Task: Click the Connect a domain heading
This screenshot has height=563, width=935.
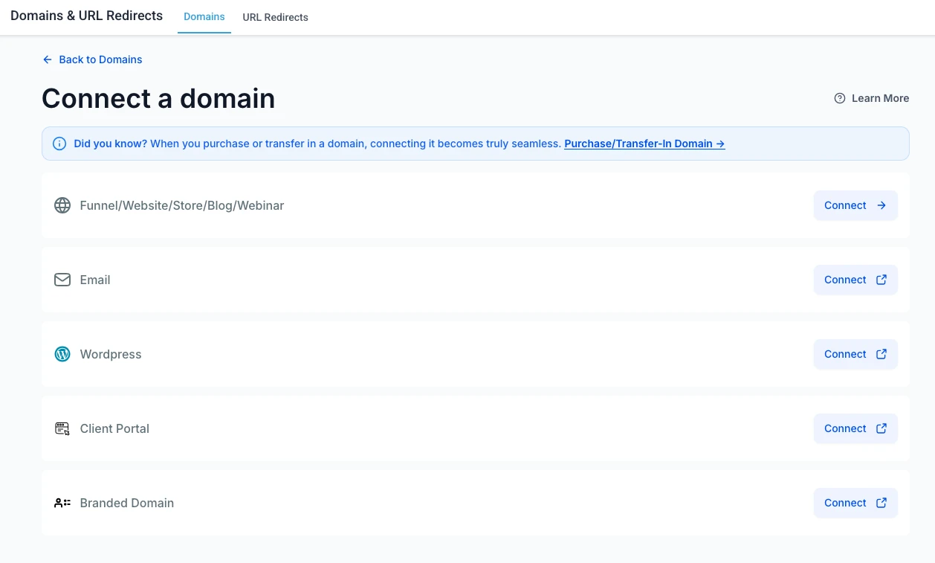Action: pos(158,98)
